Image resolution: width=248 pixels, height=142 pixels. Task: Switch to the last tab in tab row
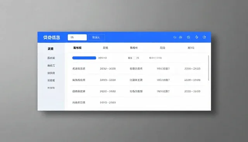(x=191, y=48)
